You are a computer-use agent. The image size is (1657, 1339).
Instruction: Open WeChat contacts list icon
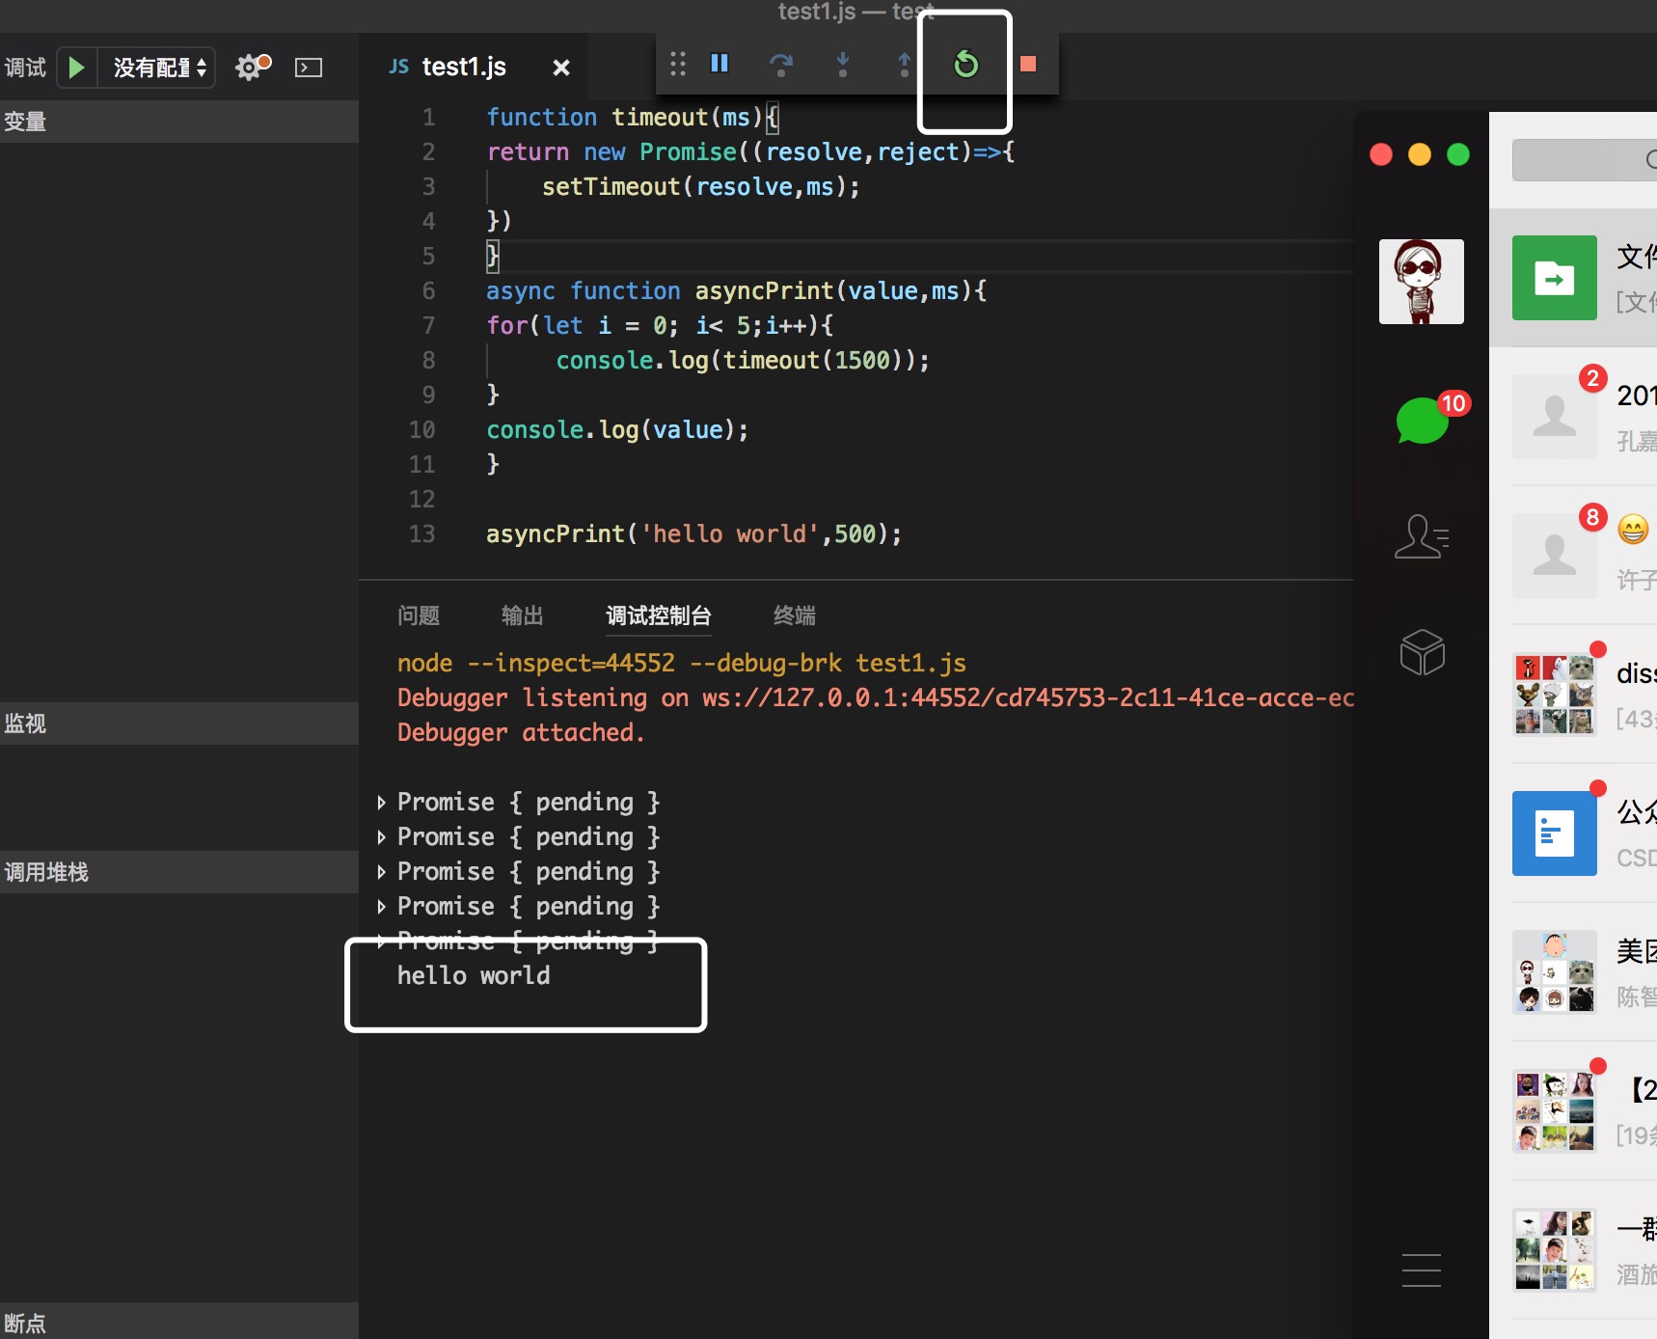click(1422, 537)
